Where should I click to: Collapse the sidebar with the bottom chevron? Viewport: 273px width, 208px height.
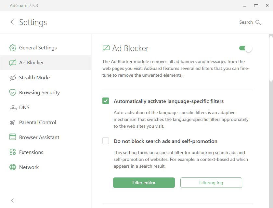[12, 201]
